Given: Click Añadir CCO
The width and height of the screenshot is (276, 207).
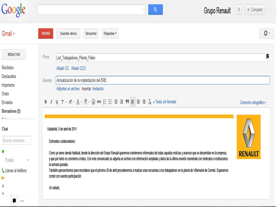Looking at the screenshot, I should (x=78, y=68).
